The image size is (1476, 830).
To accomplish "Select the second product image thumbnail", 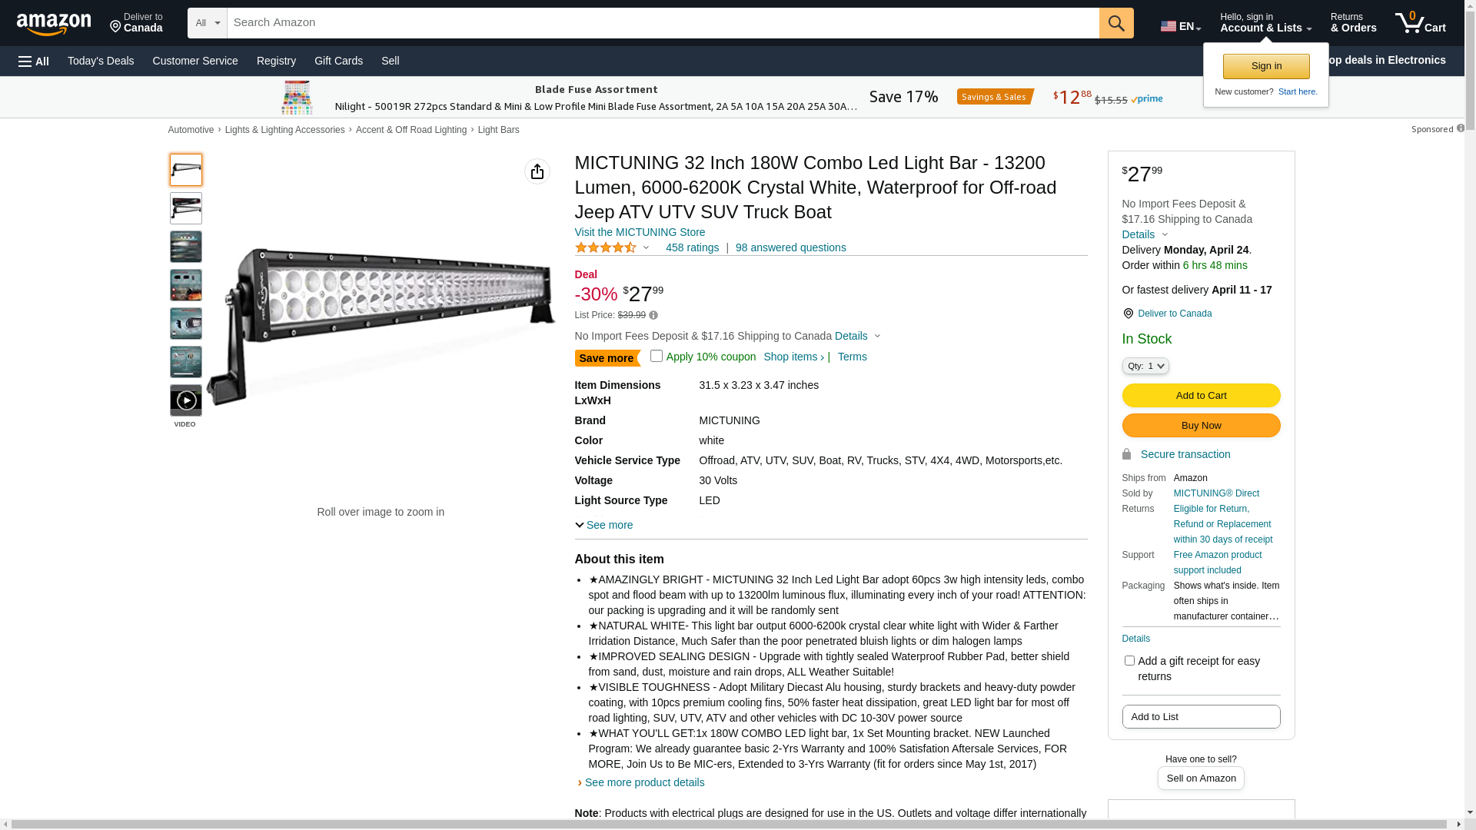I will pos(186,208).
